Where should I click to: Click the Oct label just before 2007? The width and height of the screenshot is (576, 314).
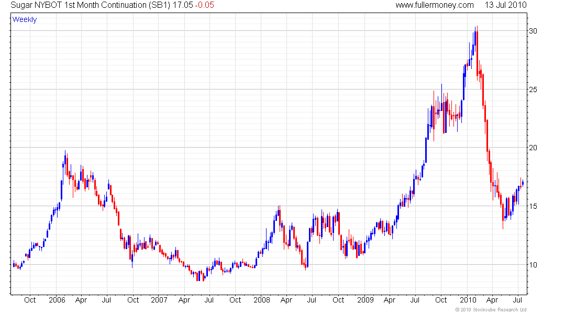click(x=133, y=300)
